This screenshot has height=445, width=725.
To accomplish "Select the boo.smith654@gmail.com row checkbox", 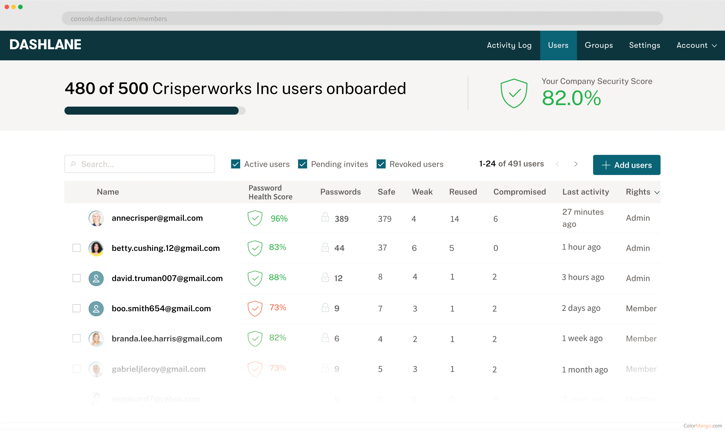I will 76,308.
